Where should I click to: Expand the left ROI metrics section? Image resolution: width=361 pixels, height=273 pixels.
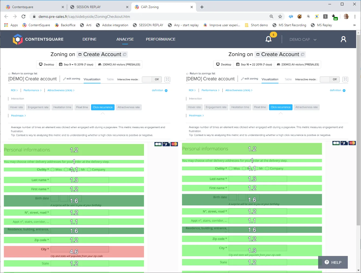tap(14, 90)
